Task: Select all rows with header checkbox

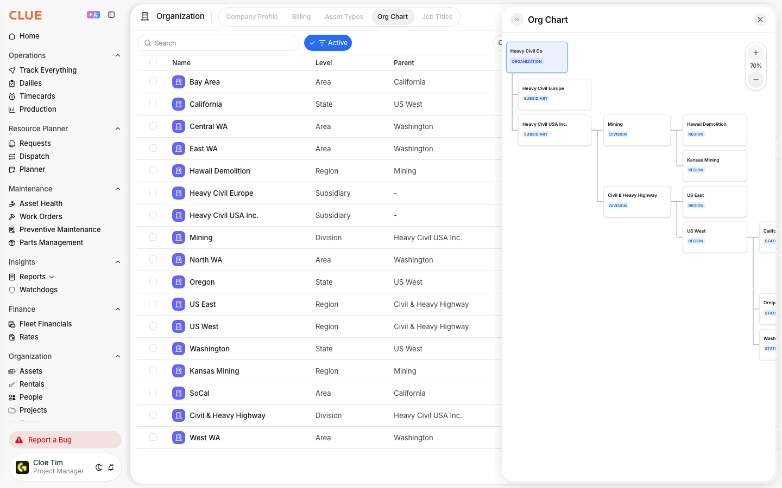Action: pyautogui.click(x=153, y=62)
